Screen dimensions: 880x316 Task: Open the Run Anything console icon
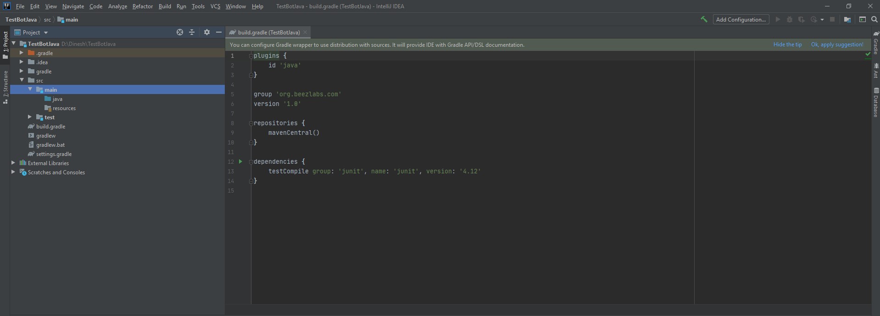pos(863,19)
